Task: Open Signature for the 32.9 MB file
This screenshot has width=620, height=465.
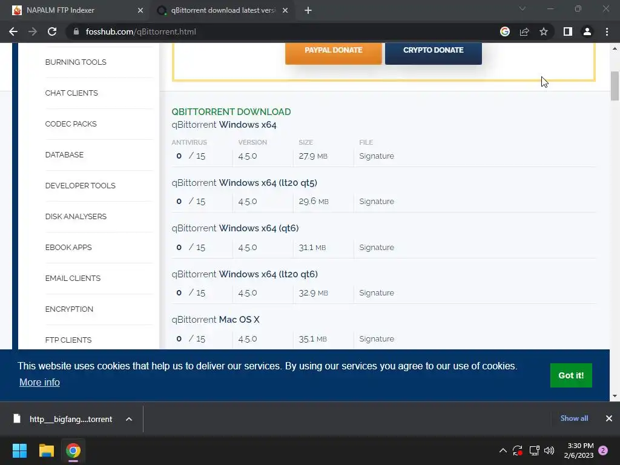Action: pyautogui.click(x=377, y=292)
